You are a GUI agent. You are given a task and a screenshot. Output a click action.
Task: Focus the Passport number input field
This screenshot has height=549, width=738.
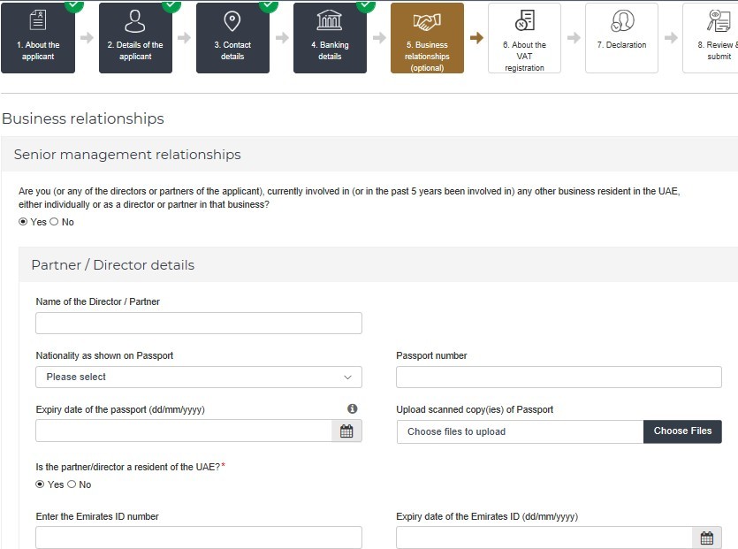click(559, 377)
